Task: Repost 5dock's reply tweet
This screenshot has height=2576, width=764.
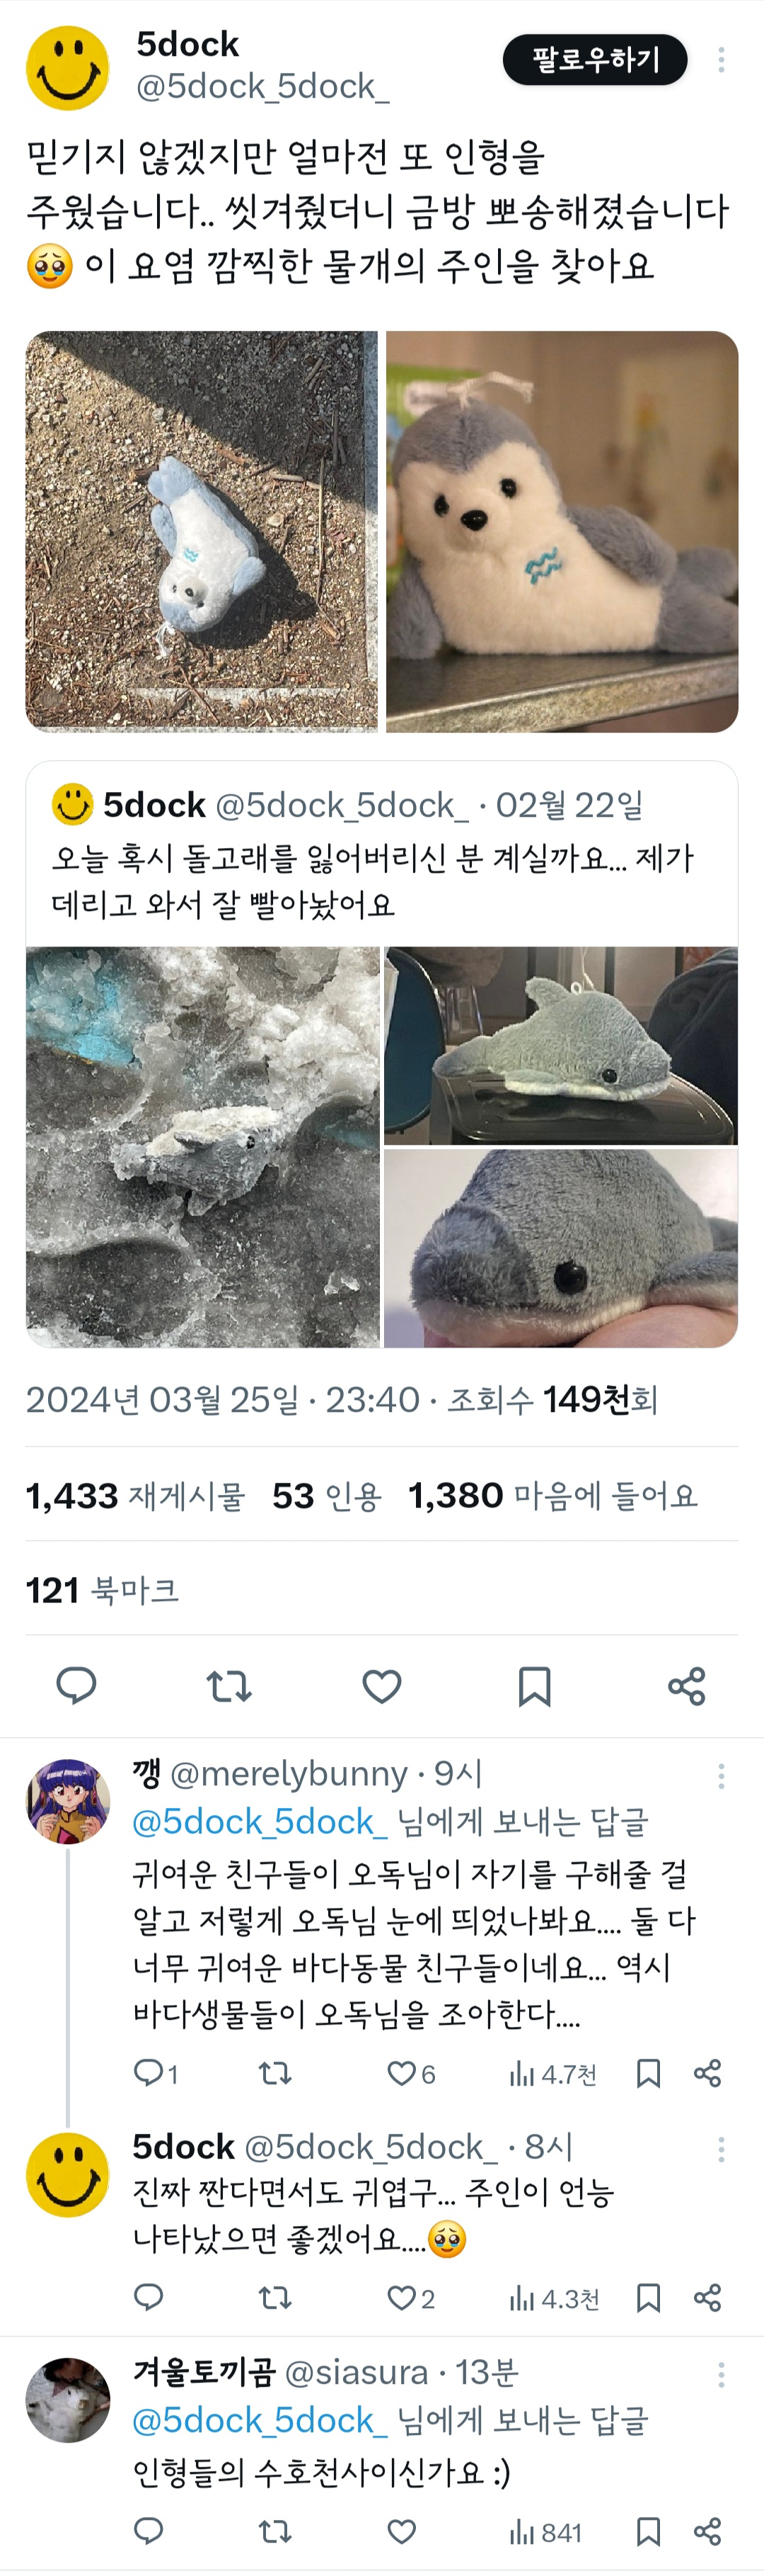Action: pyautogui.click(x=274, y=2298)
